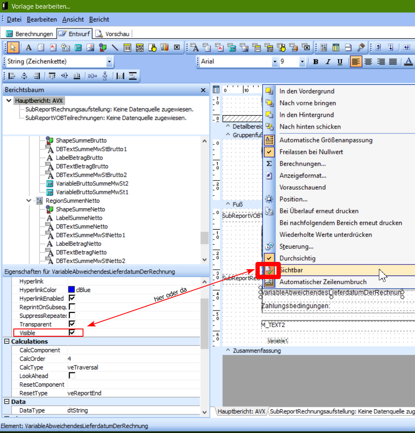Enable the SuppressRepeatedValues checkbox
The height and width of the screenshot is (433, 415).
(x=72, y=315)
